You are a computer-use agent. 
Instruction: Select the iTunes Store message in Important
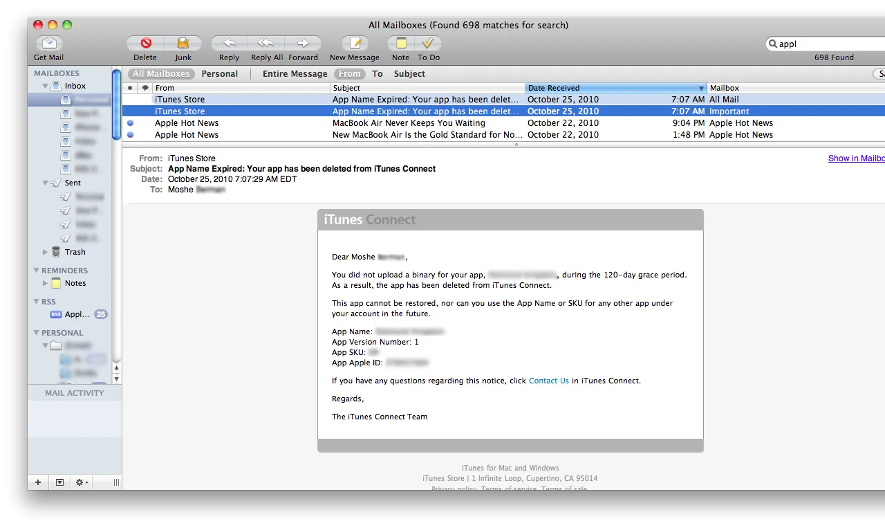click(x=503, y=111)
